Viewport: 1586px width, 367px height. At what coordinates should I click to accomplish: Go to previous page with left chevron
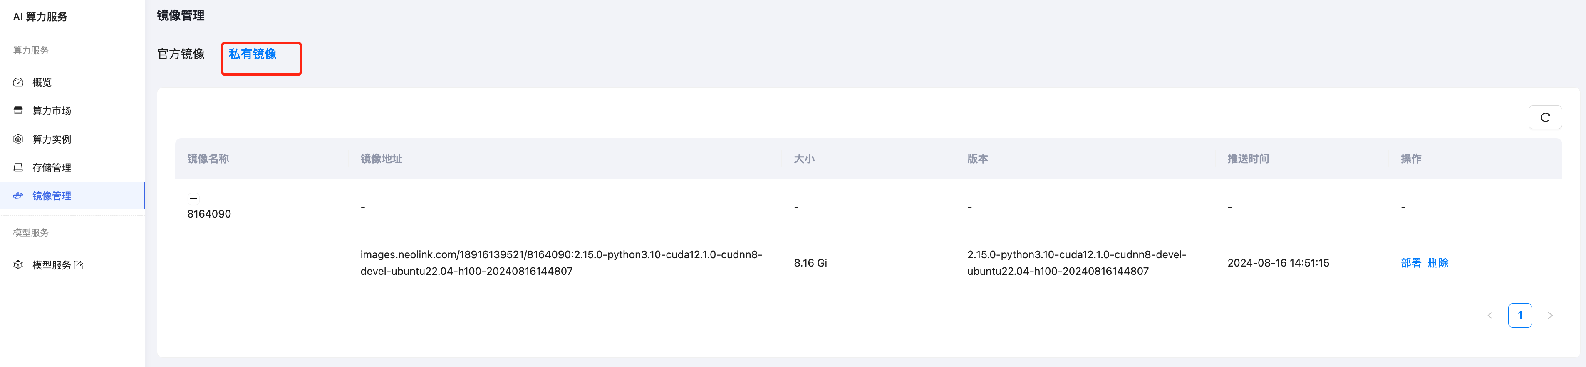pyautogui.click(x=1490, y=316)
